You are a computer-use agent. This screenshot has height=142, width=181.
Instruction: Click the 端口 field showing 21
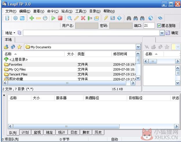pyautogui.click(x=149, y=25)
